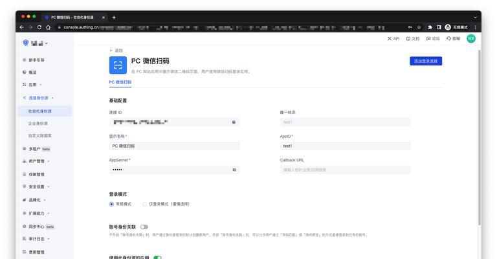The image size is (497, 259).
Task: Click 添加登录连接 button
Action: click(426, 61)
